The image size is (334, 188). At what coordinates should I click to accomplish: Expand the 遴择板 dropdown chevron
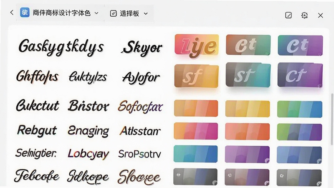pyautogui.click(x=146, y=14)
